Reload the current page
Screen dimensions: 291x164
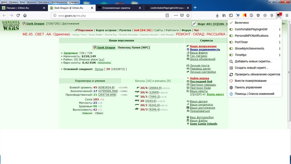[18, 15]
